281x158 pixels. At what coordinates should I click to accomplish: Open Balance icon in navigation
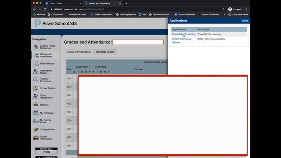click(36, 104)
